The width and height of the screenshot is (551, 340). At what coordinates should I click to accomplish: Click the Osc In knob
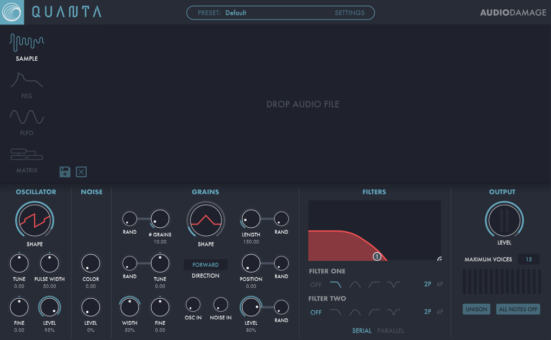tap(193, 305)
